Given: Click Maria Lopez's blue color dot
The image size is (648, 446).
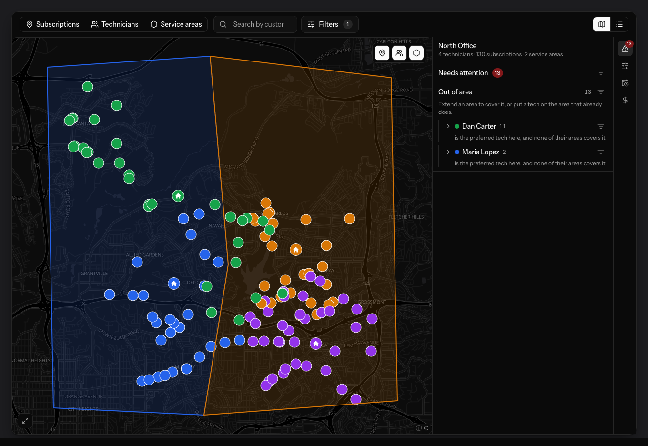Looking at the screenshot, I should coord(457,152).
